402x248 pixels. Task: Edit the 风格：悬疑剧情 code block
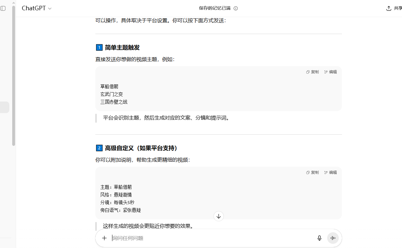[330, 173]
